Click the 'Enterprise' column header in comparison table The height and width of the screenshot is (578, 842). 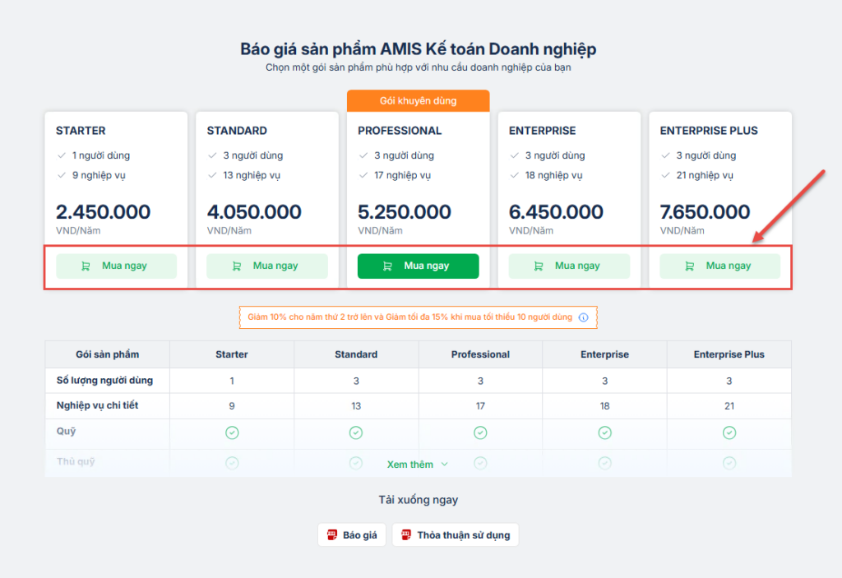pyautogui.click(x=604, y=354)
